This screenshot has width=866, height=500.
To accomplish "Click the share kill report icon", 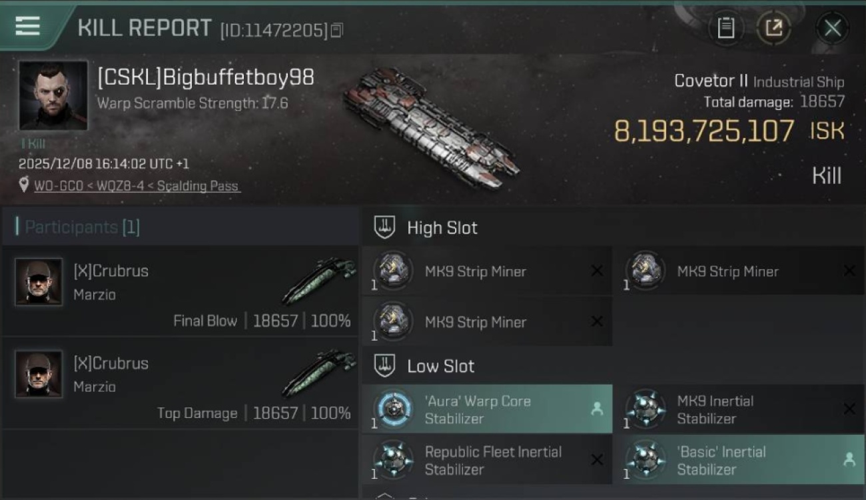I will 773,28.
